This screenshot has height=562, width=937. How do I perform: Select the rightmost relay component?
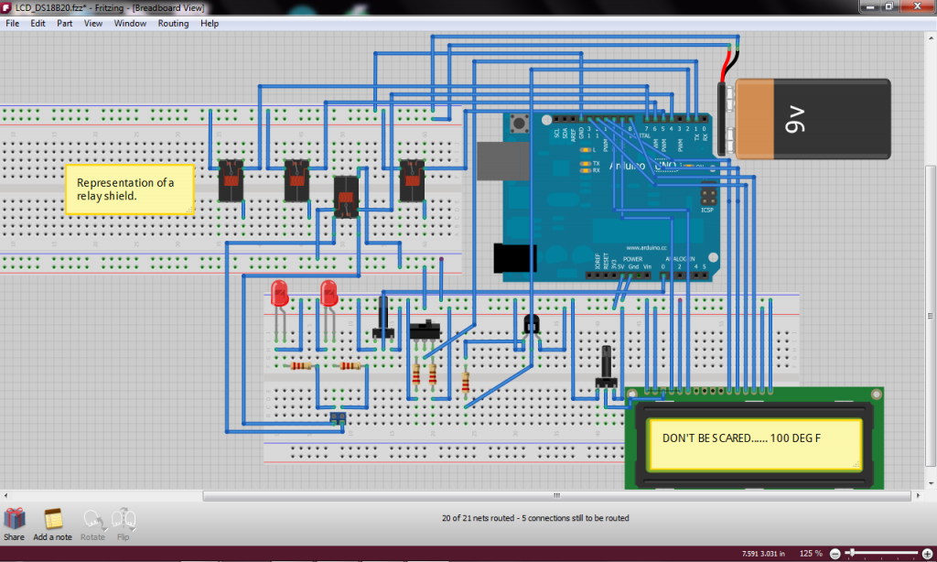[x=412, y=180]
